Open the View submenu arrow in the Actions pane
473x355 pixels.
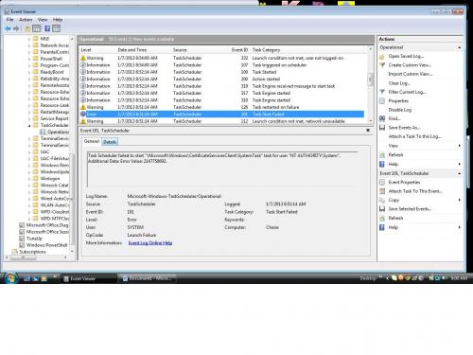460,146
